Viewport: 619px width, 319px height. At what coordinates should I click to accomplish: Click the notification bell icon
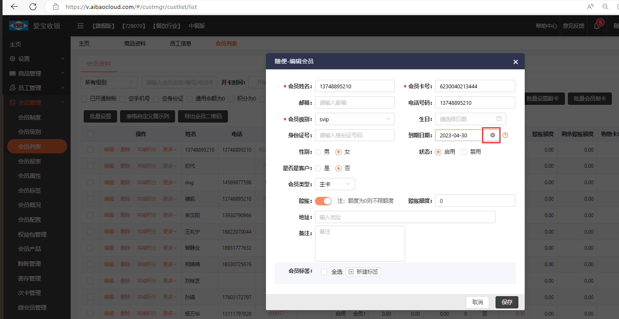(597, 26)
